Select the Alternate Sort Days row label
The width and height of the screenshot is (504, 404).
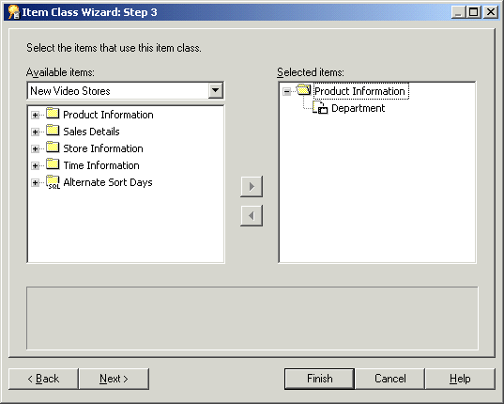pos(108,182)
